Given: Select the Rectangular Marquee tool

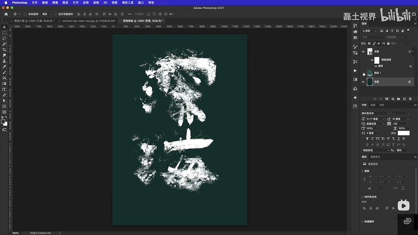Looking at the screenshot, I should coord(4,33).
